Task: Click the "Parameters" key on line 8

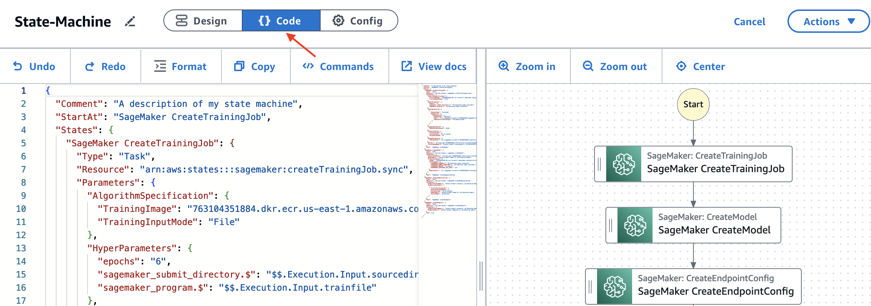Action: pos(108,183)
